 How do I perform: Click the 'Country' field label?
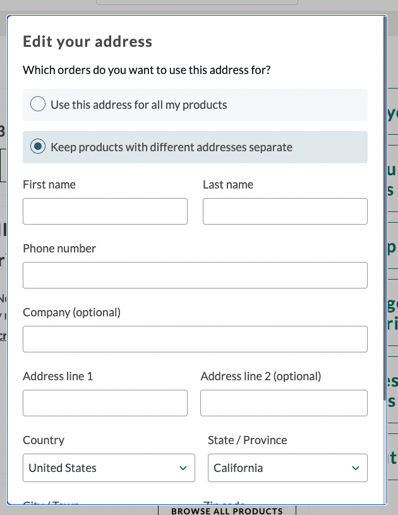click(x=44, y=440)
